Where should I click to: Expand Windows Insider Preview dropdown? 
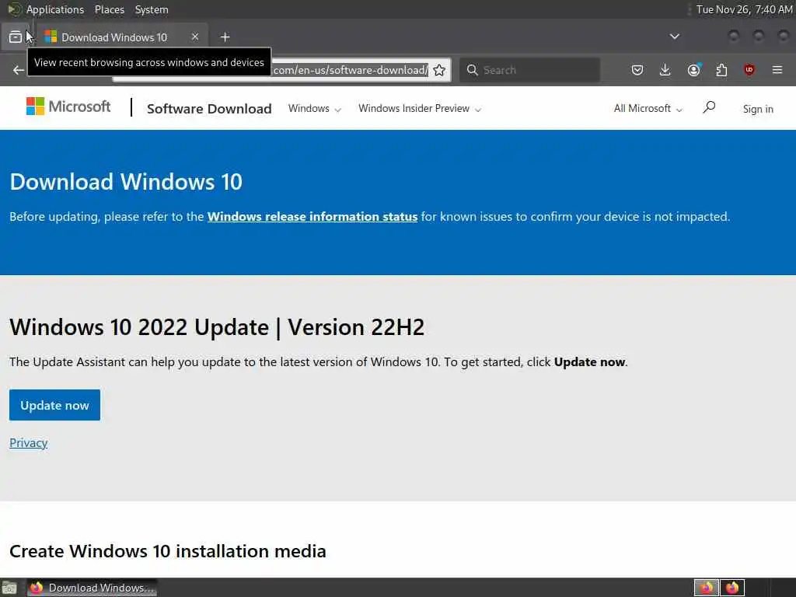click(x=419, y=109)
